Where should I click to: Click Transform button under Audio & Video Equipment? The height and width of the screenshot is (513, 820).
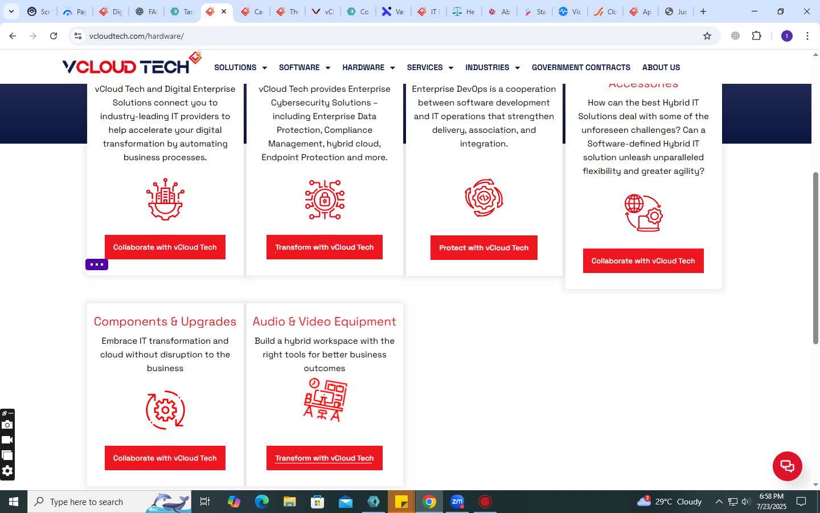point(325,458)
